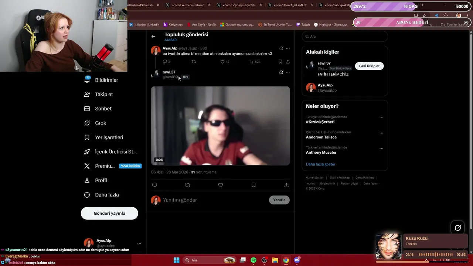473x266 pixels.
Task: Open more options on rawl_37's post
Action: click(x=288, y=72)
